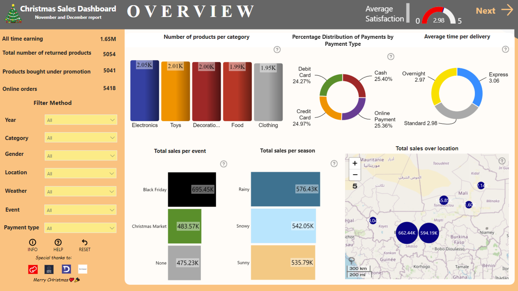This screenshot has width=518, height=291.
Task: Click the RESET filters icon
Action: [x=84, y=242]
